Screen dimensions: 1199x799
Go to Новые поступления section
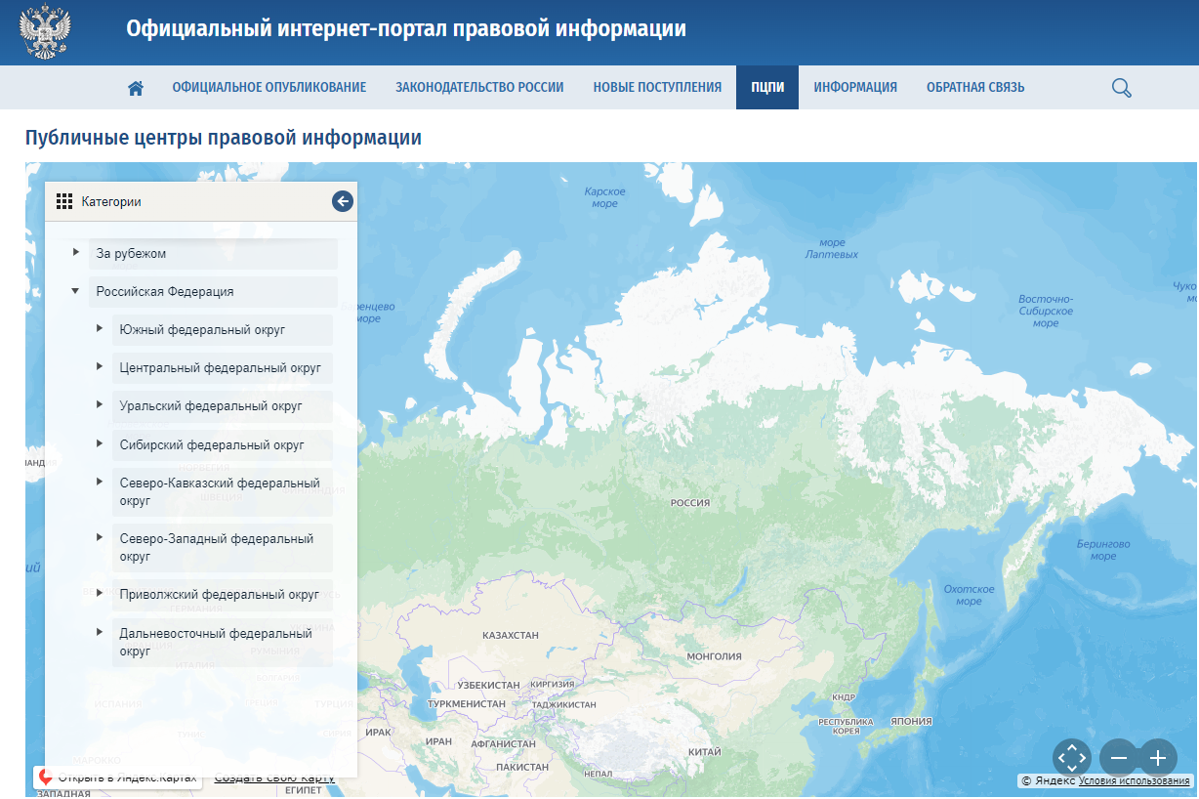point(657,88)
